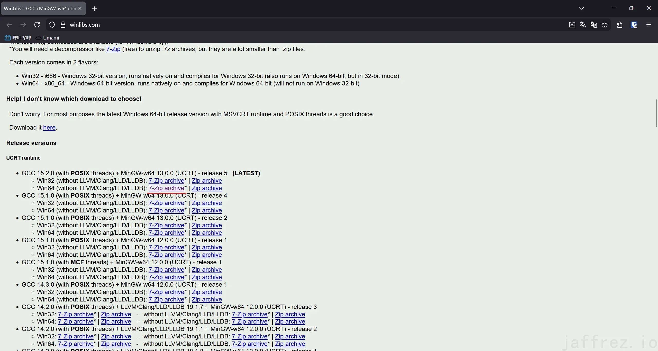Download GCC 15.2.0 release 5 Win64 7-Zip archive
Image resolution: width=658 pixels, height=351 pixels.
(x=166, y=188)
